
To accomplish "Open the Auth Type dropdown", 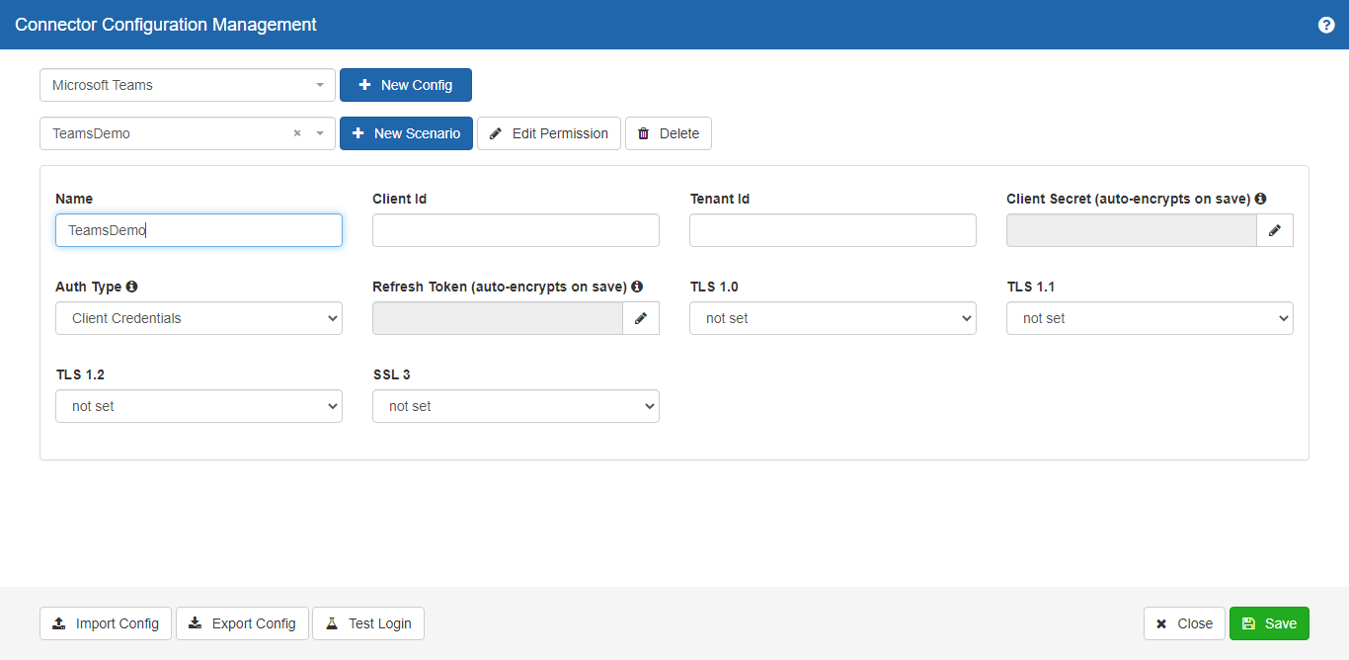I will point(198,318).
